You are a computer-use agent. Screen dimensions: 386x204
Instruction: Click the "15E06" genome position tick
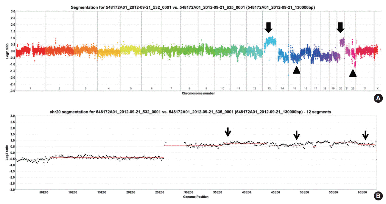click(101, 193)
